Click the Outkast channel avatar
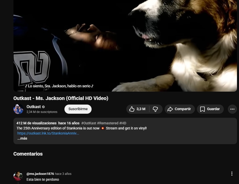This screenshot has width=239, height=184. [x=18, y=109]
